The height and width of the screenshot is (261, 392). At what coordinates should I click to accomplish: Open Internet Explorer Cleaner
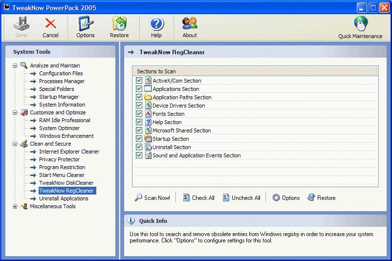pyautogui.click(x=69, y=152)
